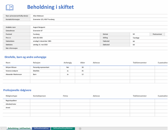Click age 30 cell
The width and height of the screenshot is (168, 130).
coord(82,67)
